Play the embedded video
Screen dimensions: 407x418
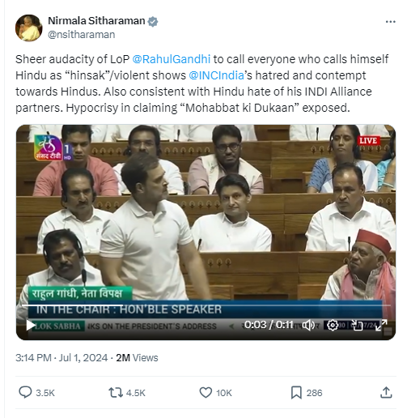pyautogui.click(x=31, y=325)
